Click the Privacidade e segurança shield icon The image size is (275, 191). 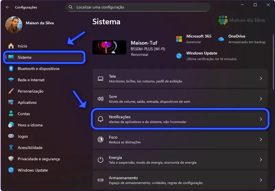11,159
